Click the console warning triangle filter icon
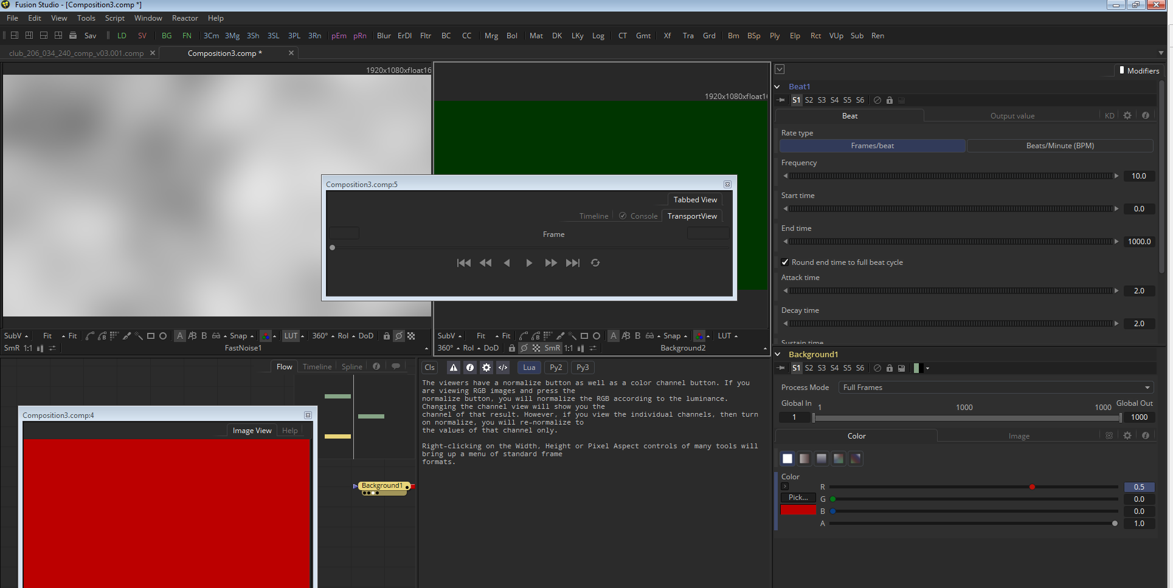1173x588 pixels. pos(454,367)
